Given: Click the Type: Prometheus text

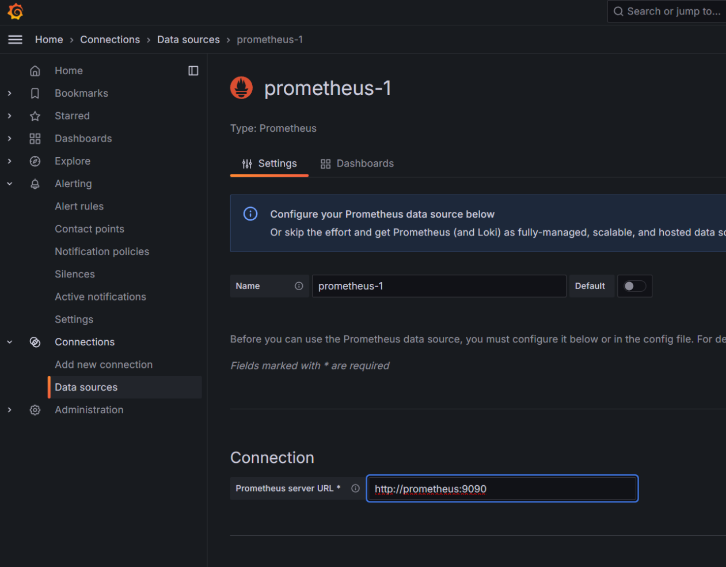Looking at the screenshot, I should [273, 128].
